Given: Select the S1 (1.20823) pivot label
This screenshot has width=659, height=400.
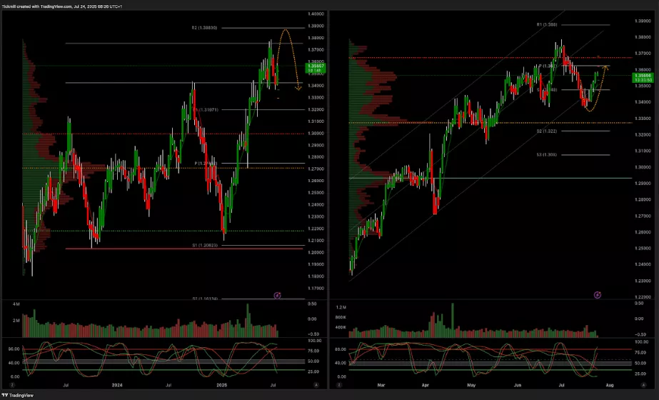Looking at the screenshot, I should coord(204,245).
